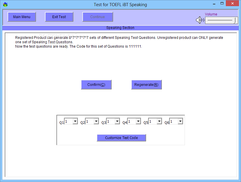241x182 pixels.
Task: Open the Q1 dropdown list
Action: pos(75,121)
